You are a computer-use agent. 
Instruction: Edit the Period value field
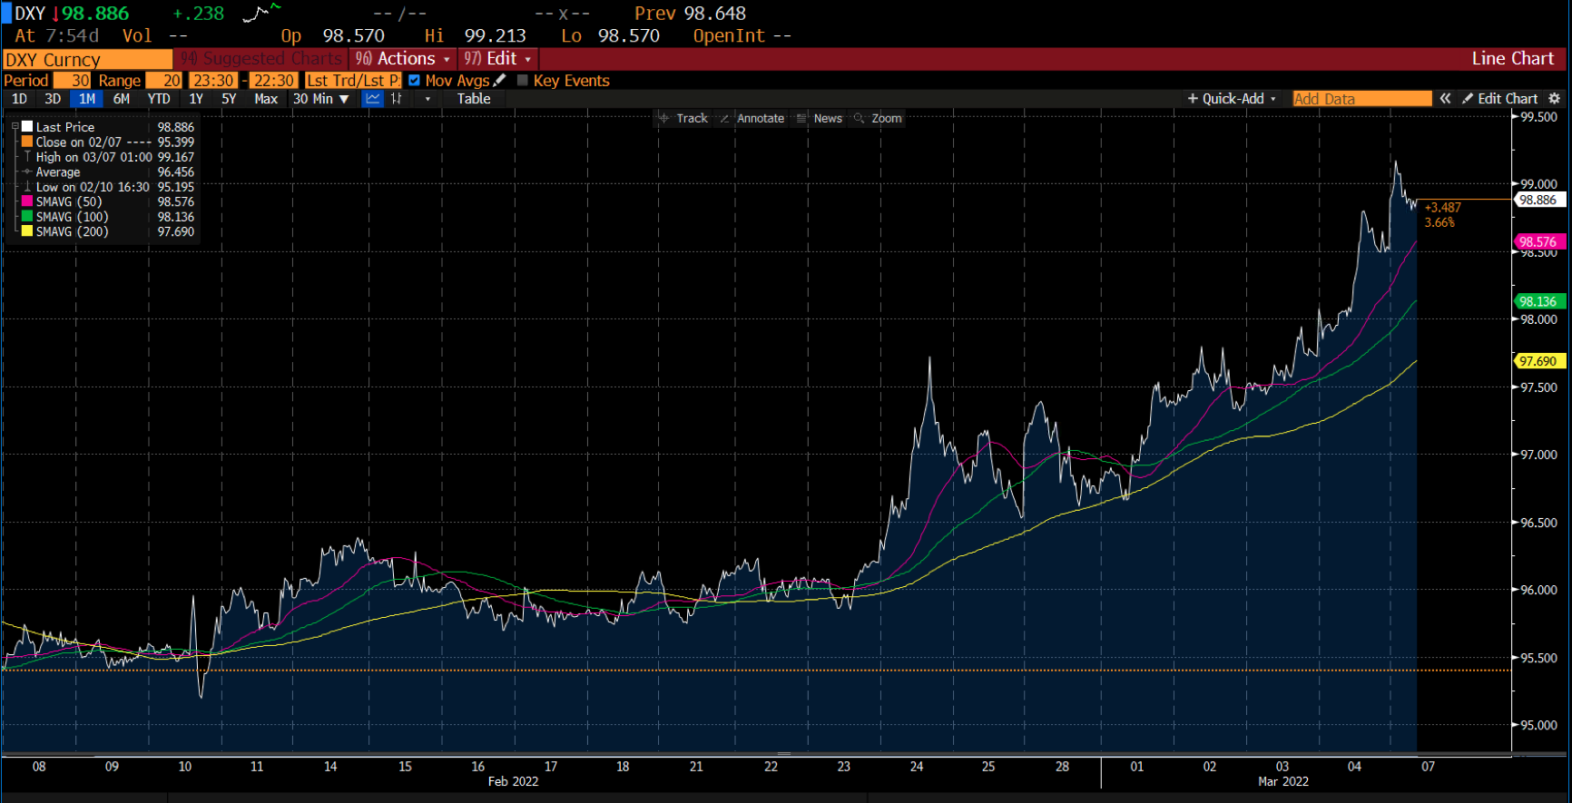pos(73,81)
